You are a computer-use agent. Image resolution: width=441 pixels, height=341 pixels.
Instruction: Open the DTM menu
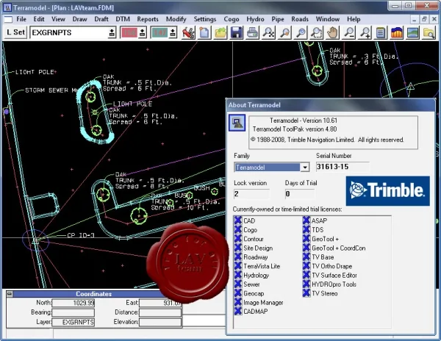pos(123,19)
